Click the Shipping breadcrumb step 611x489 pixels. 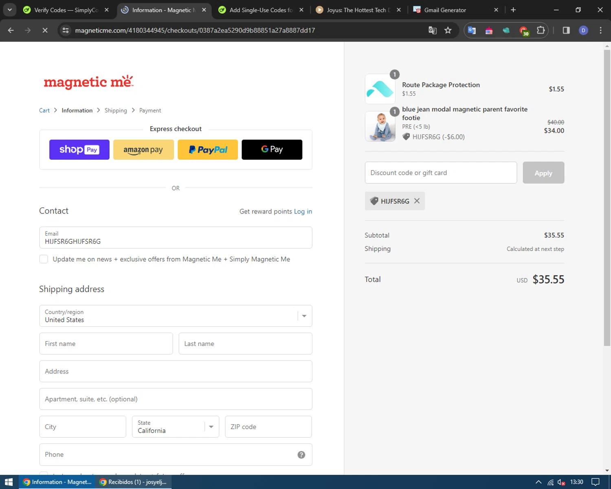pyautogui.click(x=116, y=110)
